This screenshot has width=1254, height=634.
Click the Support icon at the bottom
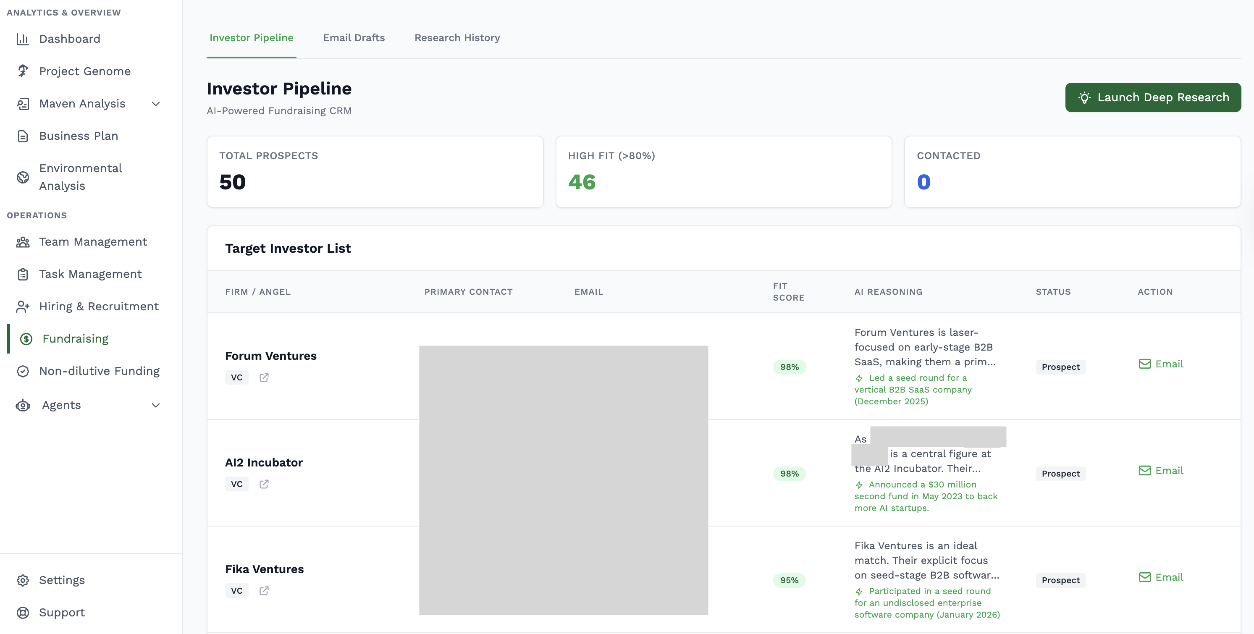coord(23,612)
